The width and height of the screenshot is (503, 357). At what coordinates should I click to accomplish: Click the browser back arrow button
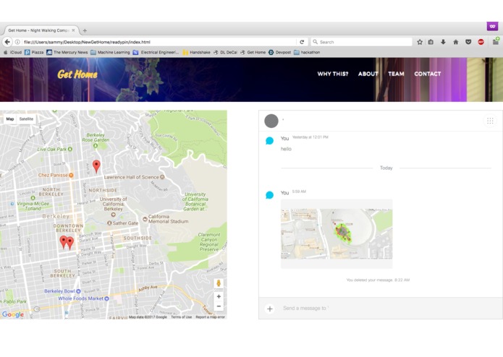[x=7, y=42]
